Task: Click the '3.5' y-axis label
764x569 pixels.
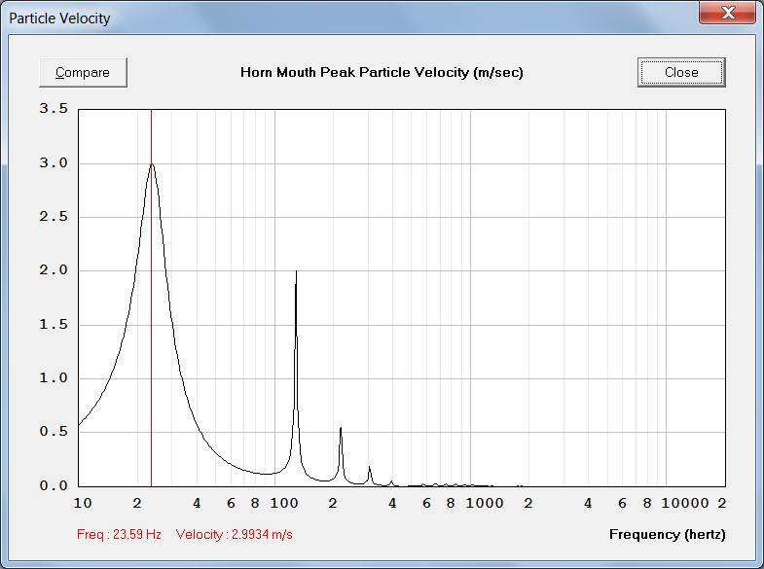Action: tap(54, 109)
